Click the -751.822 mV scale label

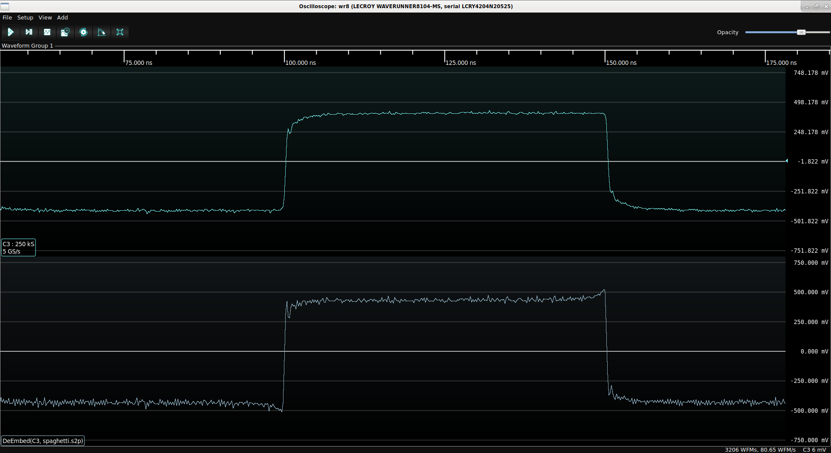(x=809, y=251)
